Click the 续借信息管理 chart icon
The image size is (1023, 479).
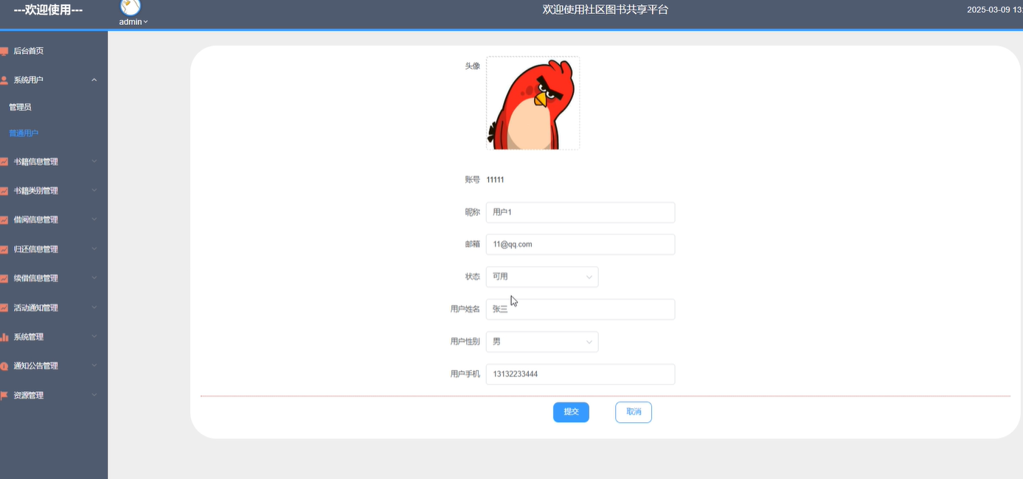click(4, 279)
